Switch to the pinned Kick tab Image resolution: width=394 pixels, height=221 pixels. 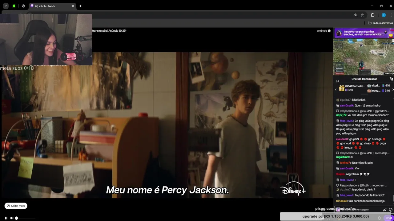tap(14, 6)
